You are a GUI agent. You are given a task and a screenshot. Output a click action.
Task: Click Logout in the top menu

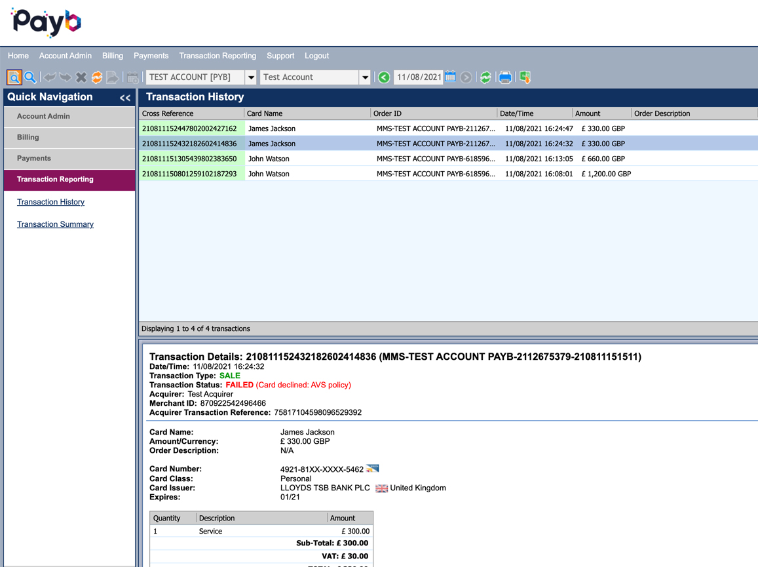316,56
